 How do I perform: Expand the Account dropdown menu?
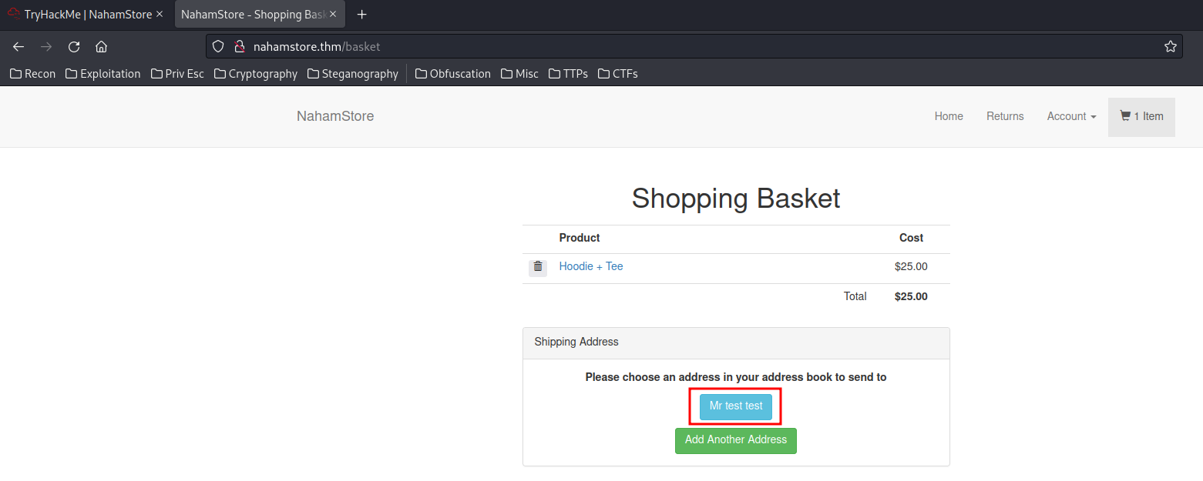tap(1071, 116)
